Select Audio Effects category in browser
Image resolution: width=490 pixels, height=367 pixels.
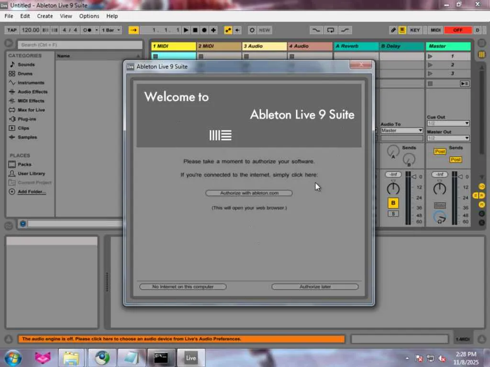pyautogui.click(x=33, y=92)
